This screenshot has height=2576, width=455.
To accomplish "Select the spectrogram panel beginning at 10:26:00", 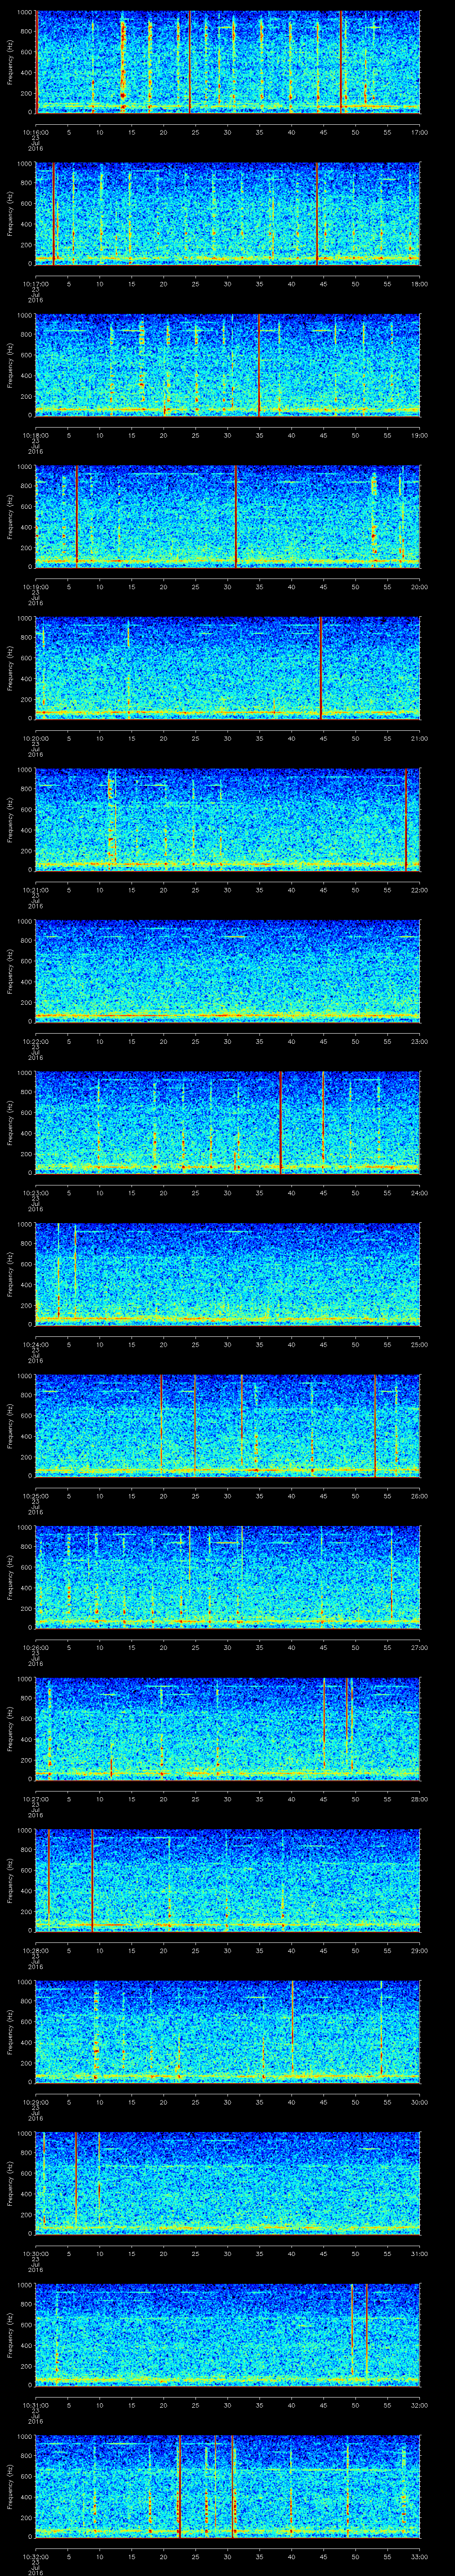I will 227,1577.
